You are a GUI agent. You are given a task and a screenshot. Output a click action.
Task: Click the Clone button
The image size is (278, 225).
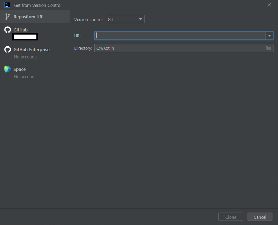231,217
